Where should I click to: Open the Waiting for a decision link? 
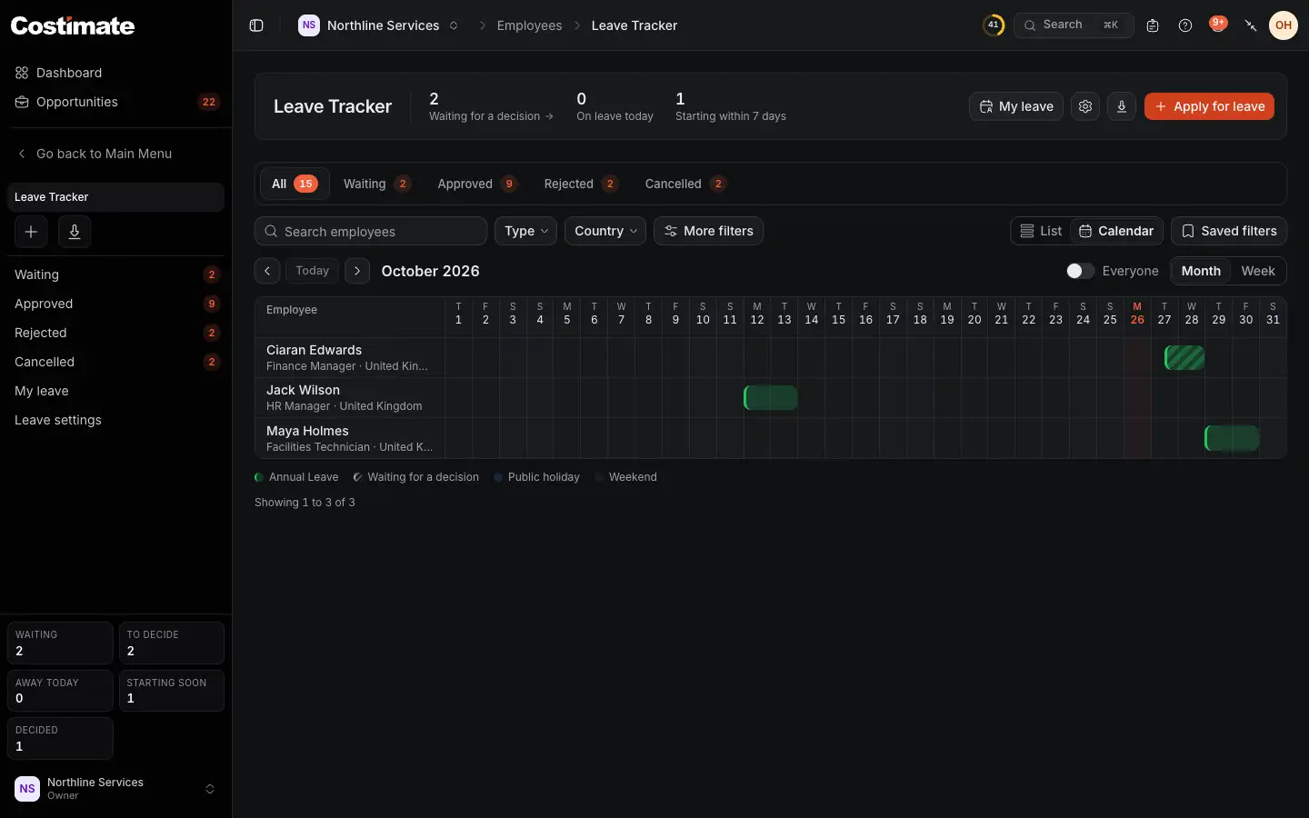(491, 116)
